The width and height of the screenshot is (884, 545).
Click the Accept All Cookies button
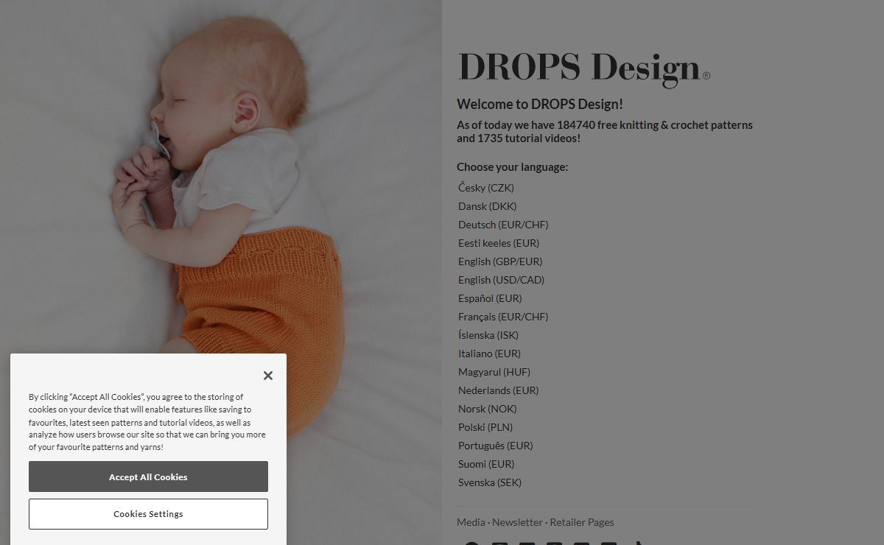(x=148, y=477)
